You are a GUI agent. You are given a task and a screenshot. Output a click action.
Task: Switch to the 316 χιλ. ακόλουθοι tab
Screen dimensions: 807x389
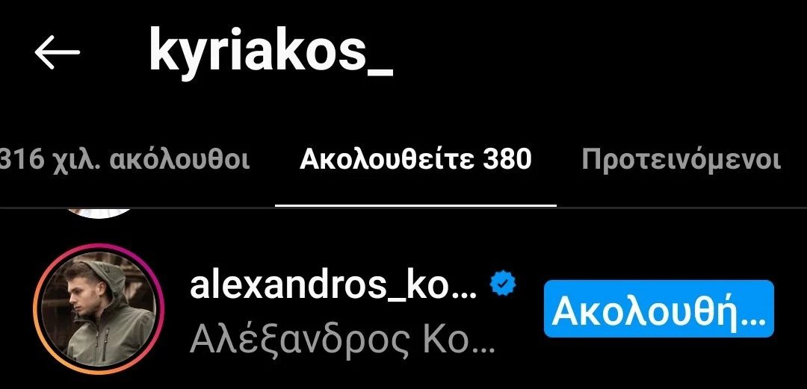(125, 160)
